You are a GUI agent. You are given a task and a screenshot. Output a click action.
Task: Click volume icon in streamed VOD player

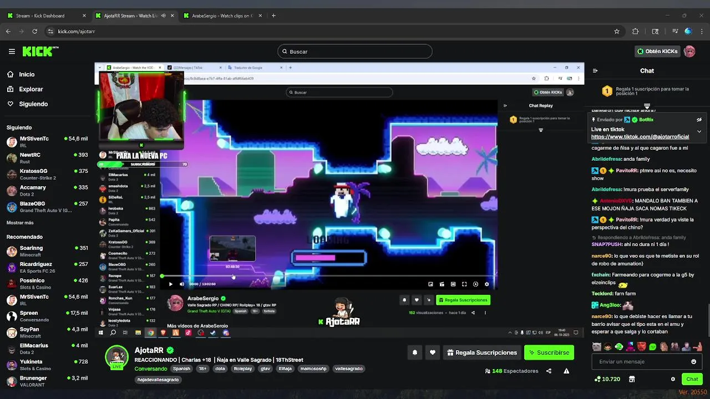pos(181,284)
